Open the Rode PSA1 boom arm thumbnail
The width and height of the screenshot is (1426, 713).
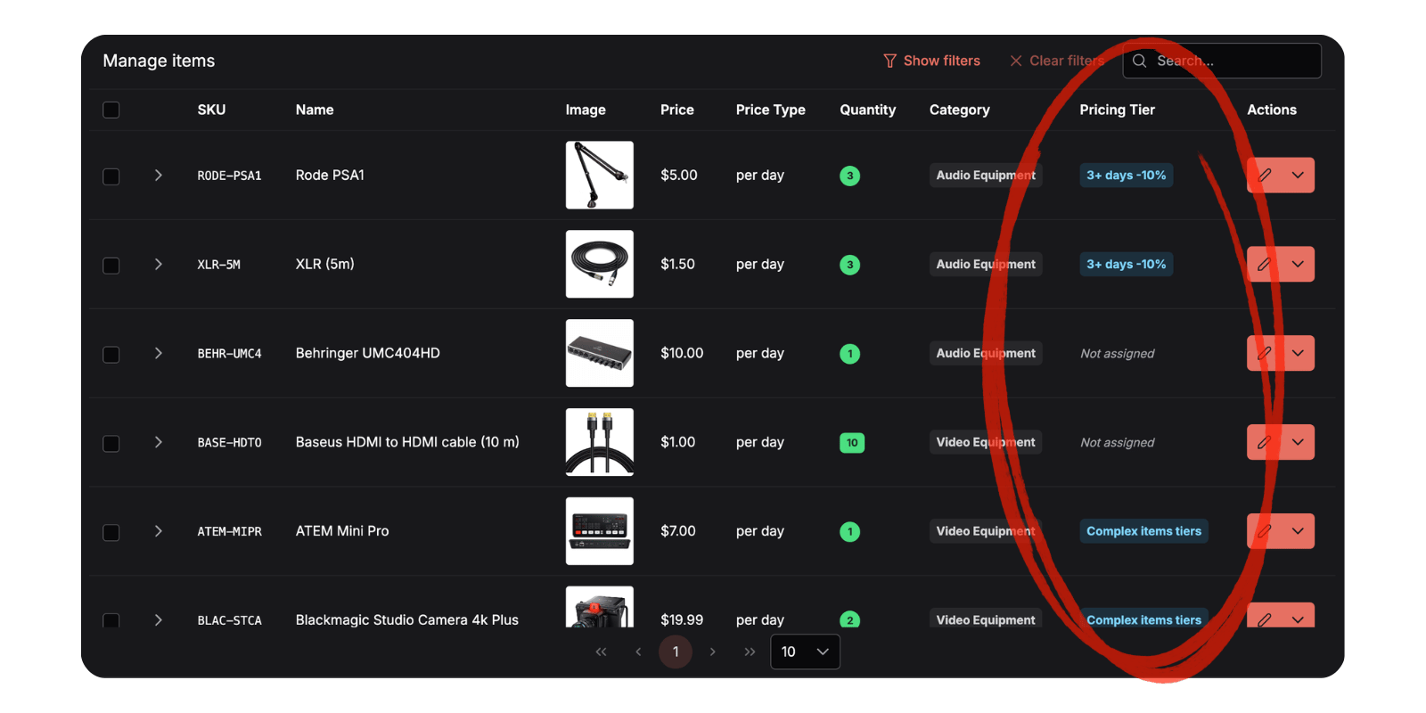click(600, 175)
